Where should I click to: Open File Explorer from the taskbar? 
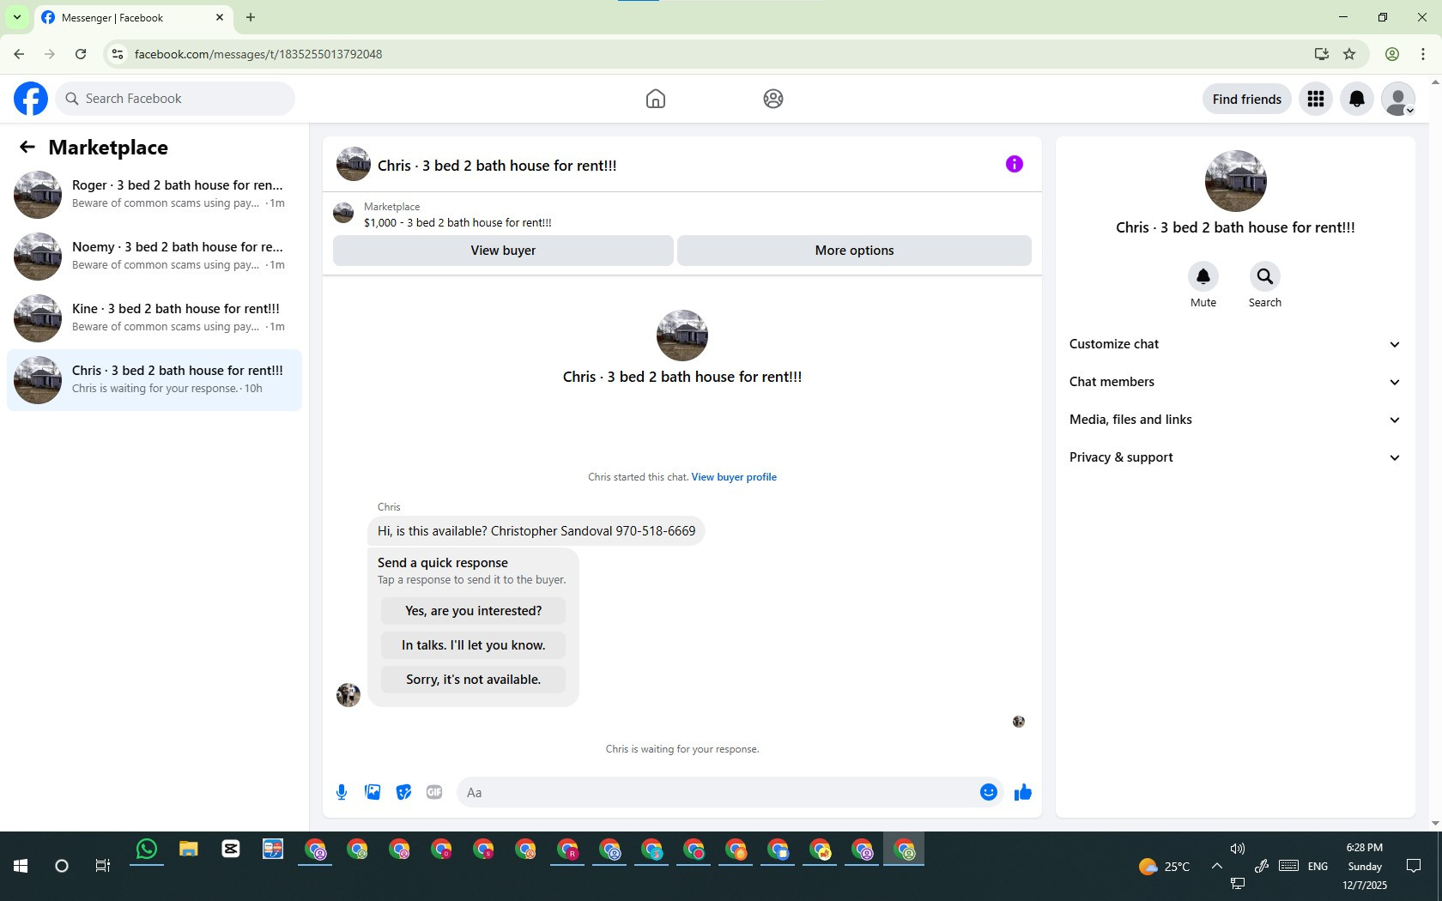point(189,850)
